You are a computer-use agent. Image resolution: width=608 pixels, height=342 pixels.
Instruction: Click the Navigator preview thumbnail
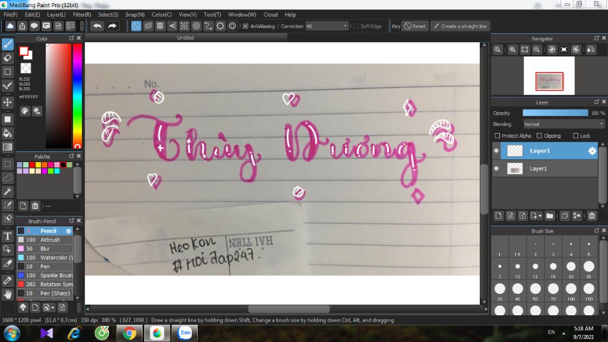pyautogui.click(x=549, y=75)
